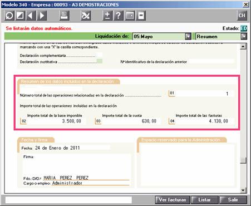
Task: Open the calculator toolbar icon
Action: coord(130,16)
